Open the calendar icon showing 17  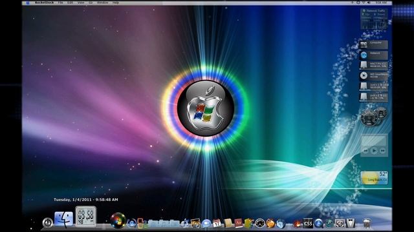(217, 224)
